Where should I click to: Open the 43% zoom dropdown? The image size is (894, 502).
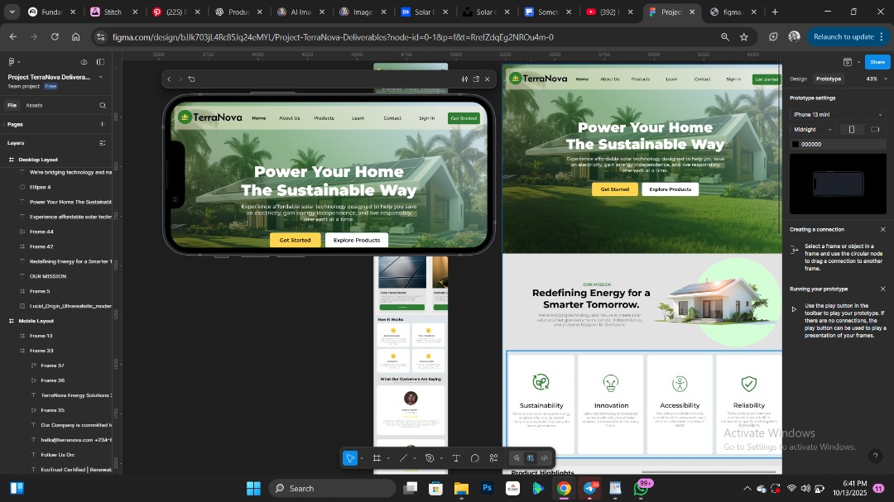877,79
